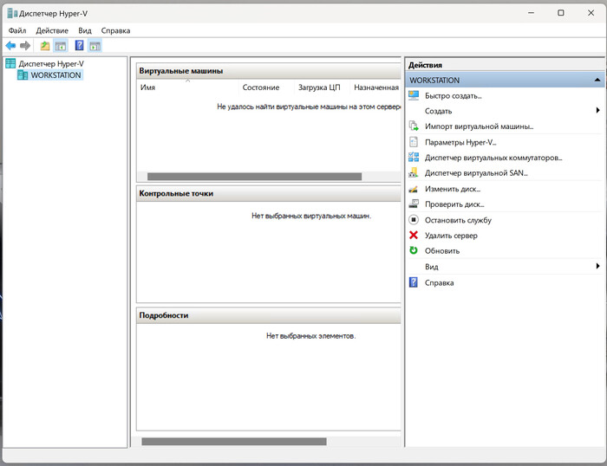
Task: Click the Нет выбранных виртуальных машин text
Action: pos(311,216)
